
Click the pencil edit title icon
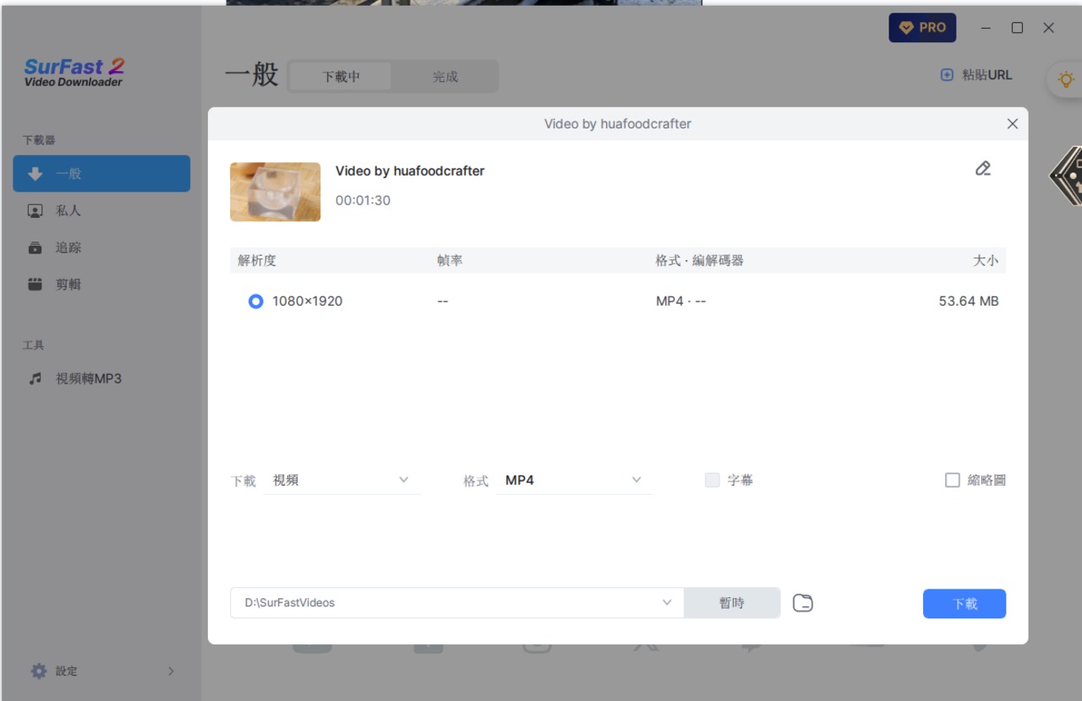click(982, 169)
